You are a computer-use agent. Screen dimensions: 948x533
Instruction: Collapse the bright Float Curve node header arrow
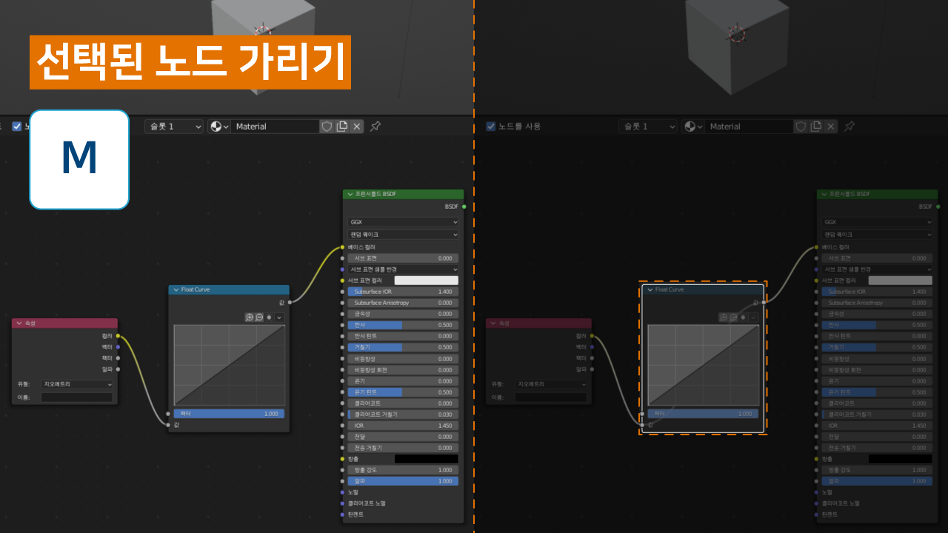click(x=176, y=289)
